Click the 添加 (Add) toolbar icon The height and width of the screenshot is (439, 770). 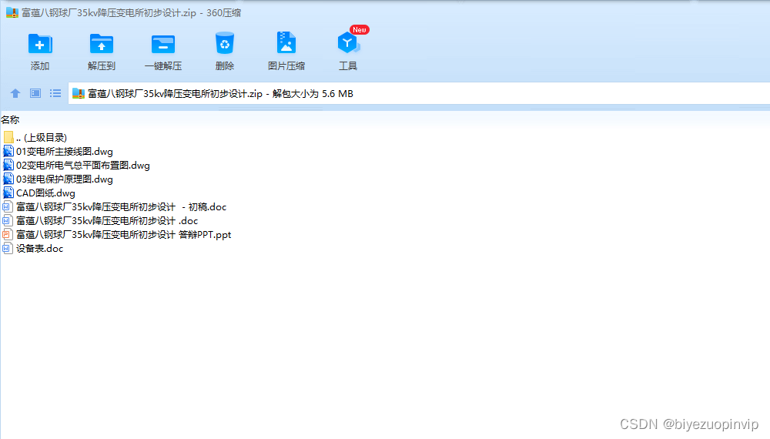click(x=40, y=44)
